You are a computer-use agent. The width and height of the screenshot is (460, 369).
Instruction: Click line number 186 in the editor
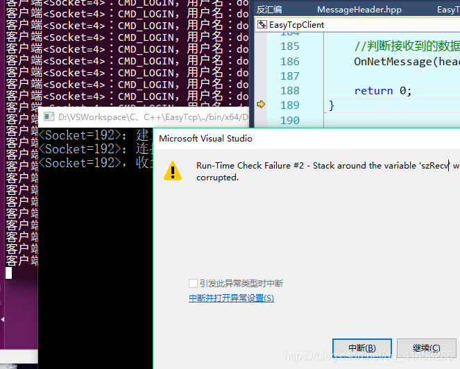click(290, 61)
